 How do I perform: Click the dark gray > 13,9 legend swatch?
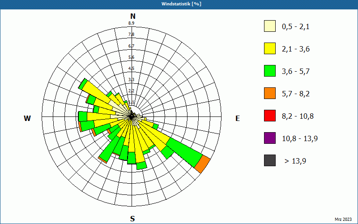tap(270, 160)
